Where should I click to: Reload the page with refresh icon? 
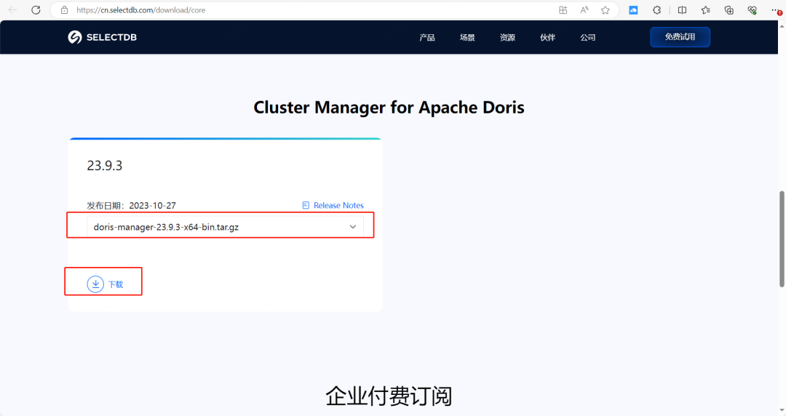click(x=36, y=10)
